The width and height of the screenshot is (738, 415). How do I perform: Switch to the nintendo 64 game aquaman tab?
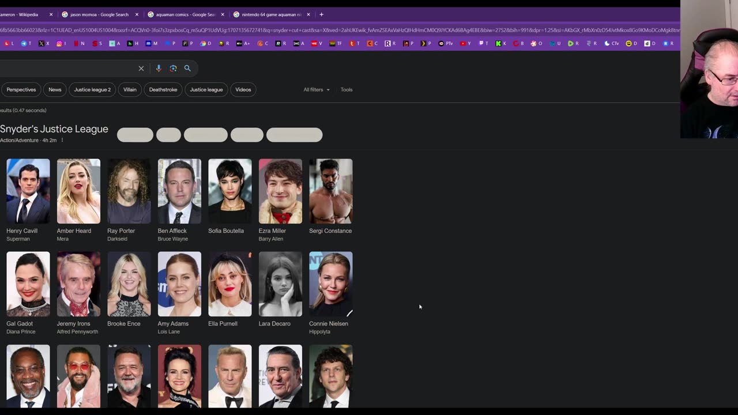tap(271, 14)
